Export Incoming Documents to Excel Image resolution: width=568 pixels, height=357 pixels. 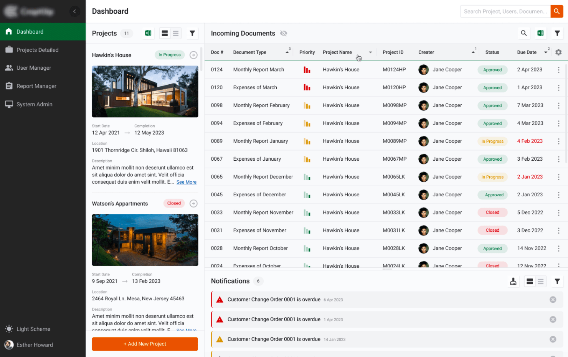coord(540,33)
